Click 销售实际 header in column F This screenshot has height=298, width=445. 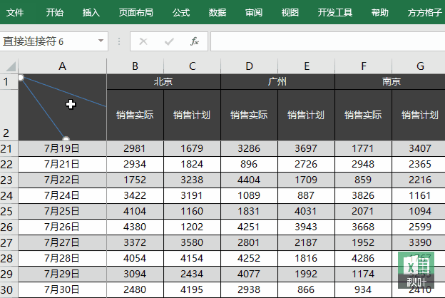coord(363,115)
